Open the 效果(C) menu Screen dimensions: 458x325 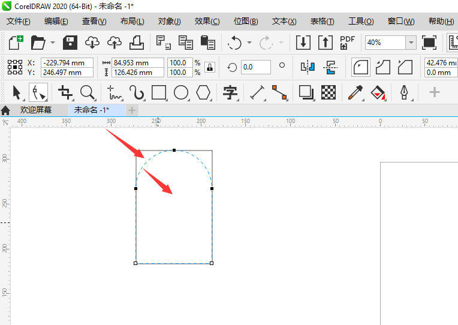207,22
